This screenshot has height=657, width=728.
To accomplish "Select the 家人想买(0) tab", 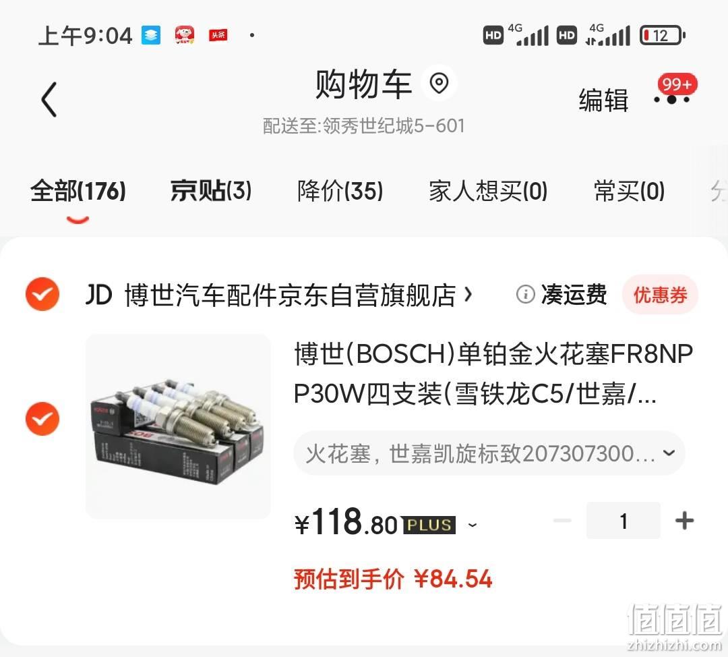I will pyautogui.click(x=488, y=191).
